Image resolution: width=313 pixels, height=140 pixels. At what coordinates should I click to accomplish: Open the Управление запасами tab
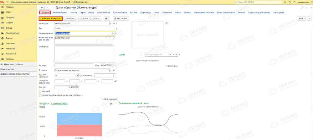(204, 12)
